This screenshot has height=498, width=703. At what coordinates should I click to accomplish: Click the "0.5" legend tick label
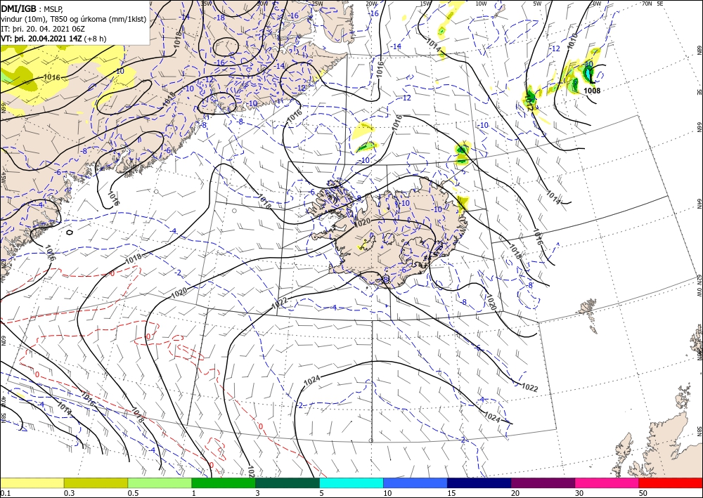133,493
